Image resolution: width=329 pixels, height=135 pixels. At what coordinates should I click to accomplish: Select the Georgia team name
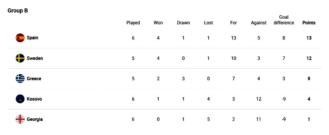pos(35,119)
